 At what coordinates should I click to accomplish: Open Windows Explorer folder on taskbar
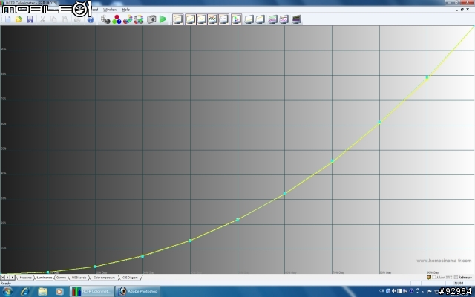coord(42,292)
